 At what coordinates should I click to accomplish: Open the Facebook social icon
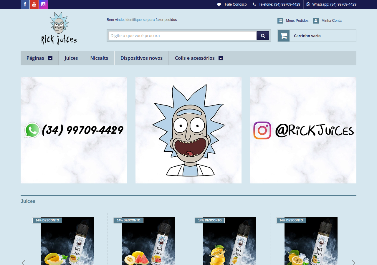point(25,4)
